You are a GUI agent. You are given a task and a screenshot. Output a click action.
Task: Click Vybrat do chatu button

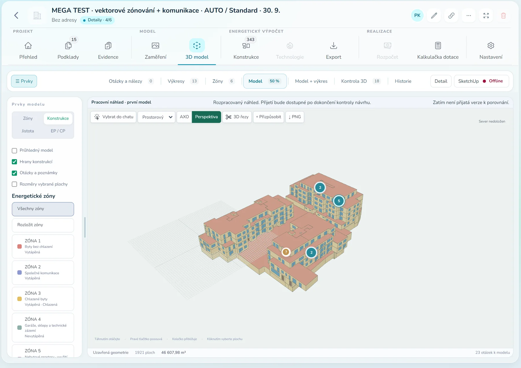click(113, 117)
